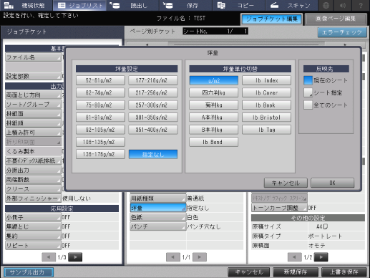This screenshot has width=370, height=278.
Task: Choose the 81-91g/m2 weight button
Action: pos(100,118)
